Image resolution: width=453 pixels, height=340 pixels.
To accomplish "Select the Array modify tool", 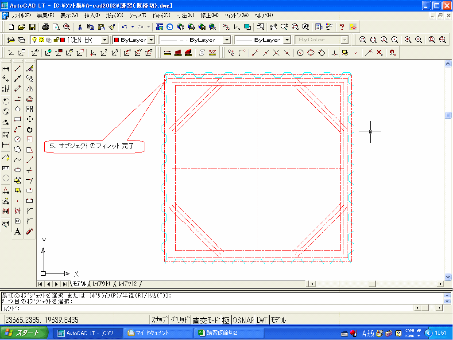I will click(30, 109).
